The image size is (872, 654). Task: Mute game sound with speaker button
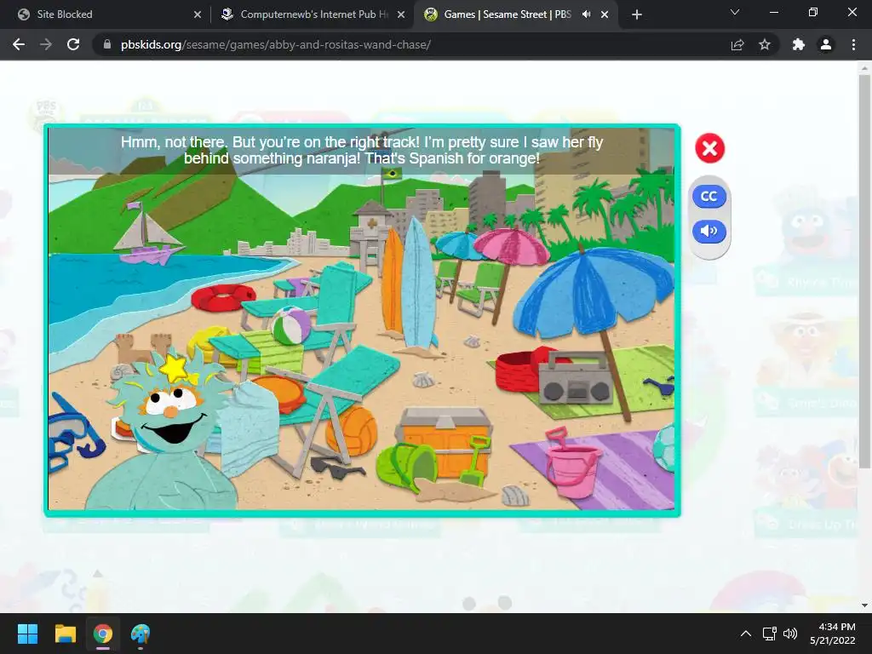coord(709,231)
